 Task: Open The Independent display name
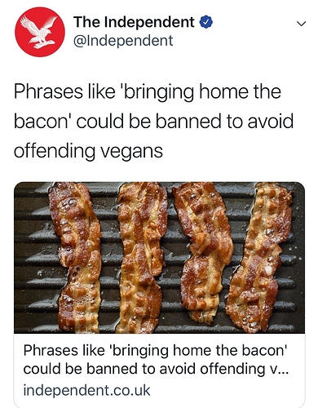(x=134, y=22)
